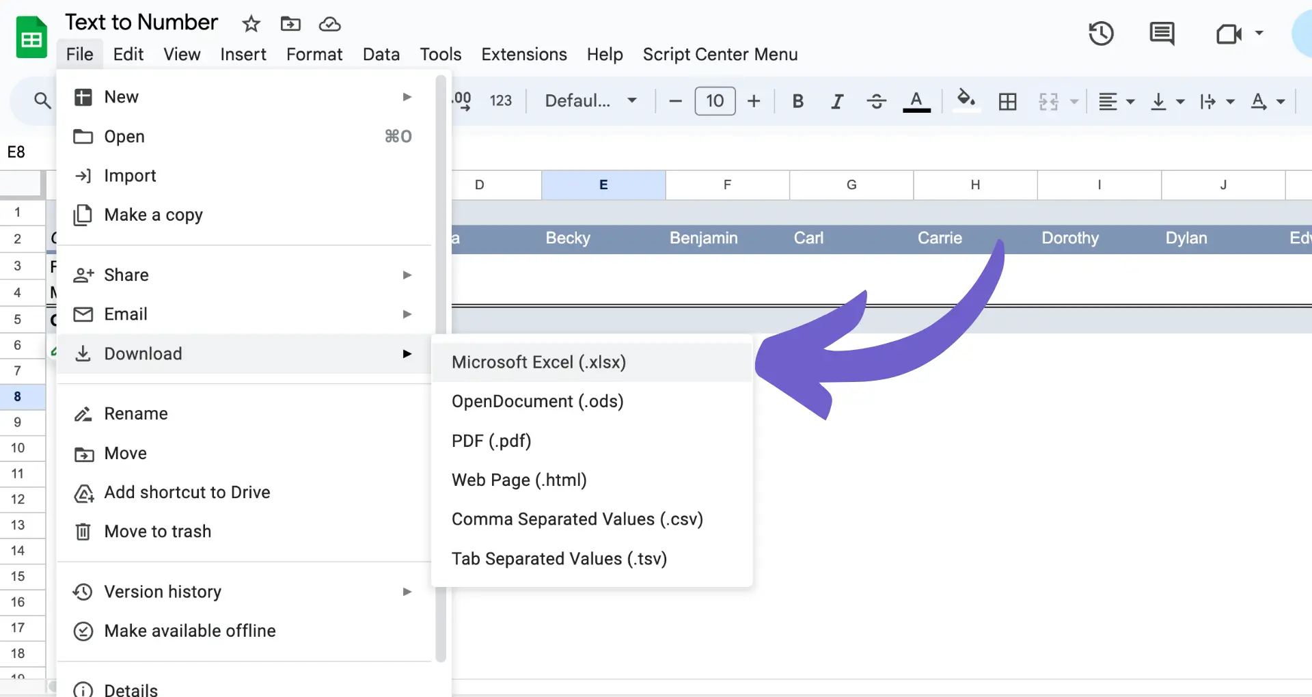Select column F header
This screenshot has height=697, width=1312.
coord(727,185)
